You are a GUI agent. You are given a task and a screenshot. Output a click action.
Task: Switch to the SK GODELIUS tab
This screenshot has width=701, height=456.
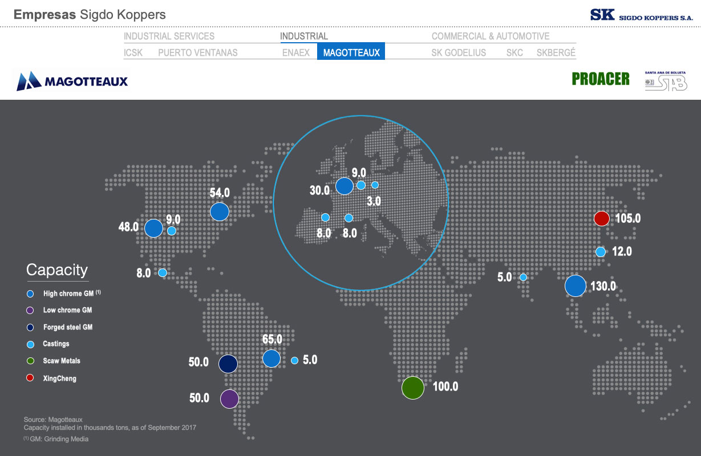point(459,53)
